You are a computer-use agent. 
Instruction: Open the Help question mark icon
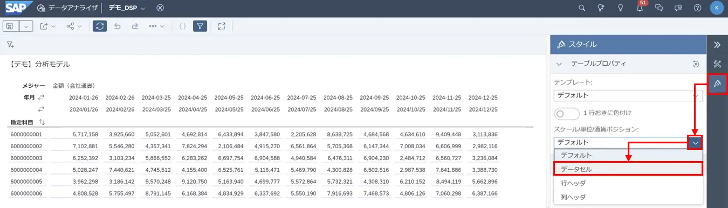point(697,8)
